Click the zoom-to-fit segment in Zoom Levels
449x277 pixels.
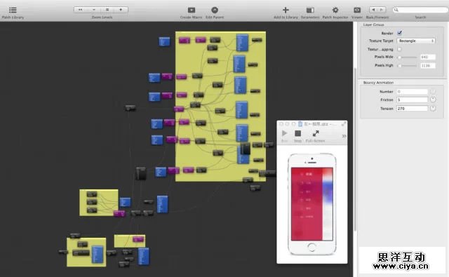click(81, 10)
